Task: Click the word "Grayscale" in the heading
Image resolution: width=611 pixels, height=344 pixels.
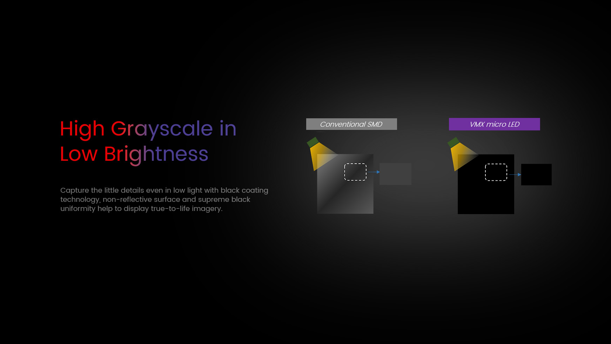Action: (162, 129)
